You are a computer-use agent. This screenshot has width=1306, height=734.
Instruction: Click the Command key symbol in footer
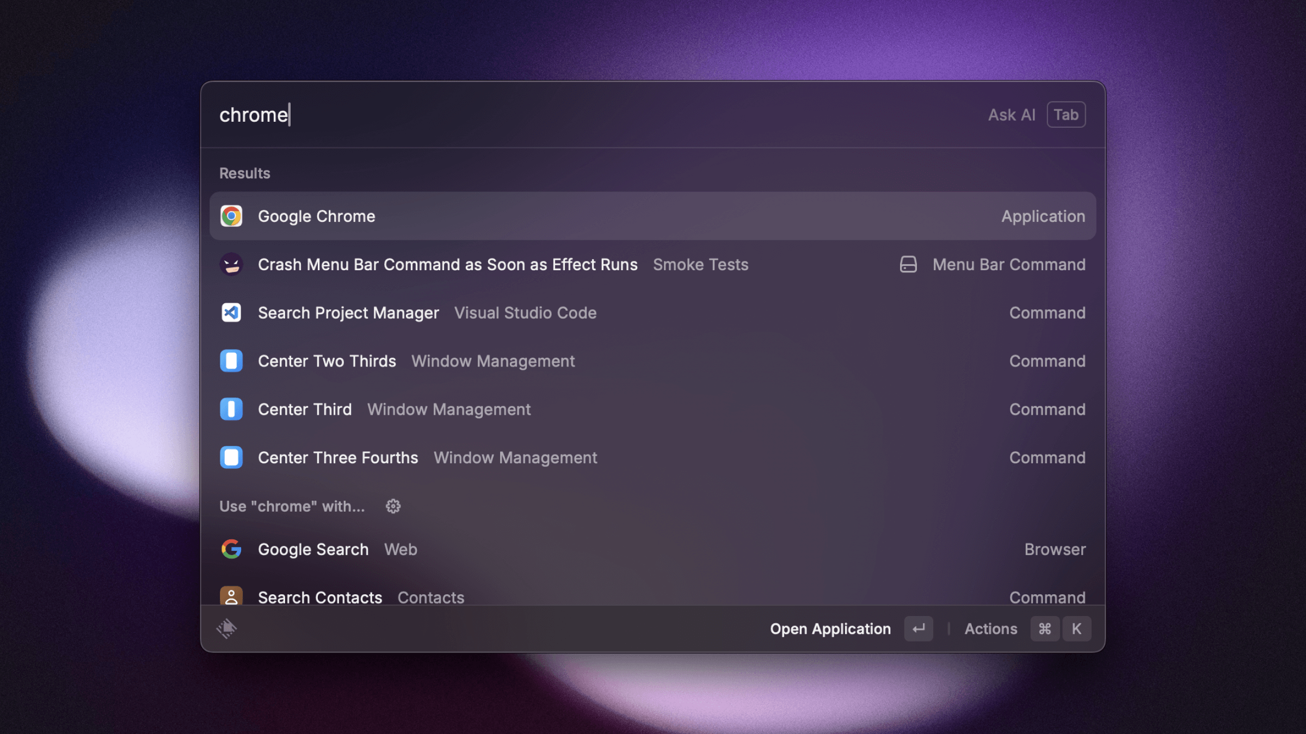point(1045,629)
